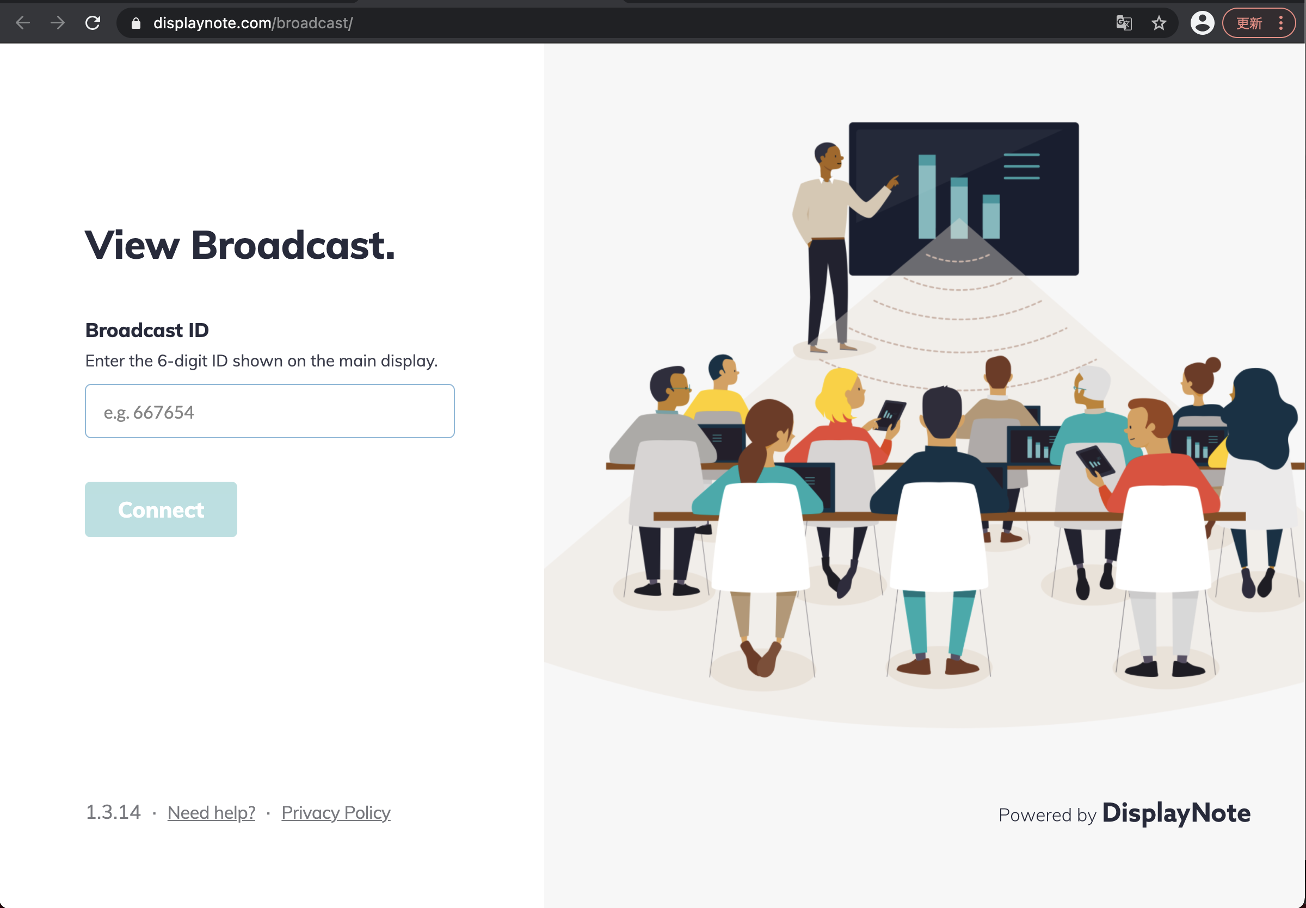Open the Privacy Policy link
Image resolution: width=1306 pixels, height=908 pixels.
pos(336,812)
